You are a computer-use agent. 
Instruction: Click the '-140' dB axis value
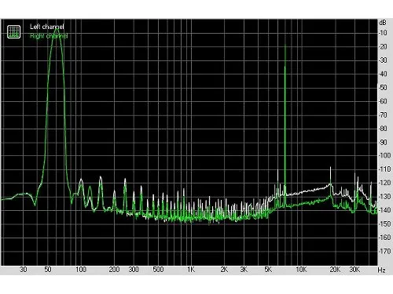click(x=384, y=210)
